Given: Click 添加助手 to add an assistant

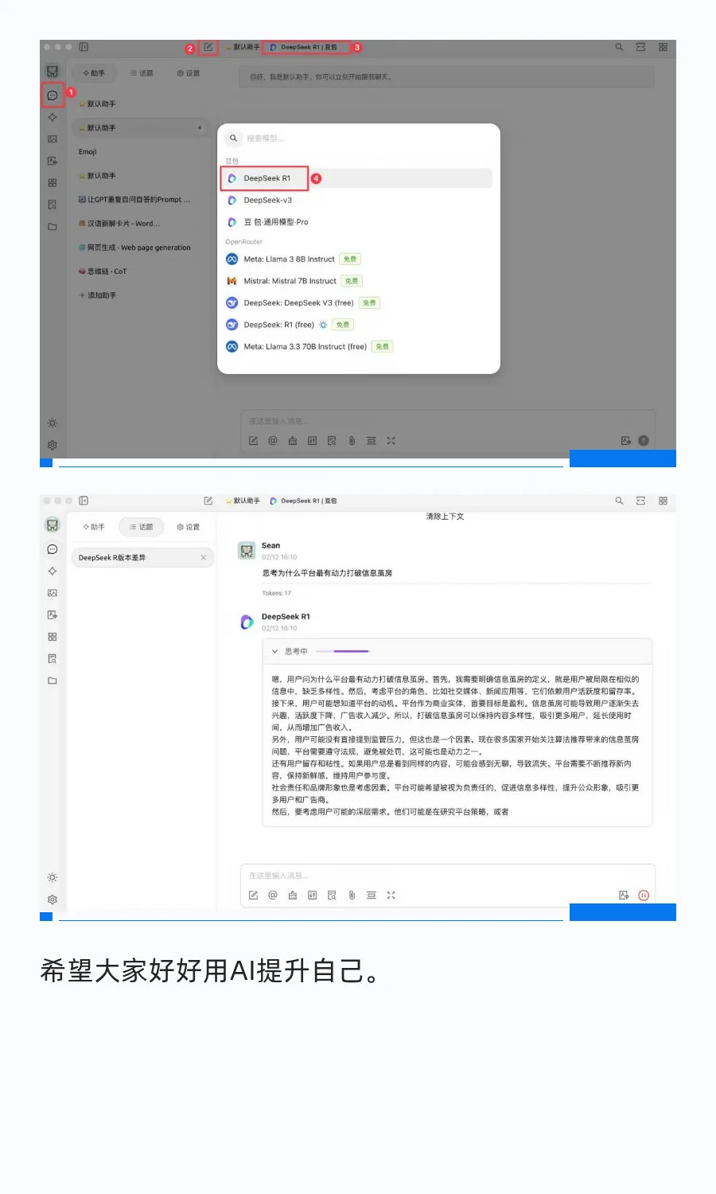Looking at the screenshot, I should pos(98,295).
